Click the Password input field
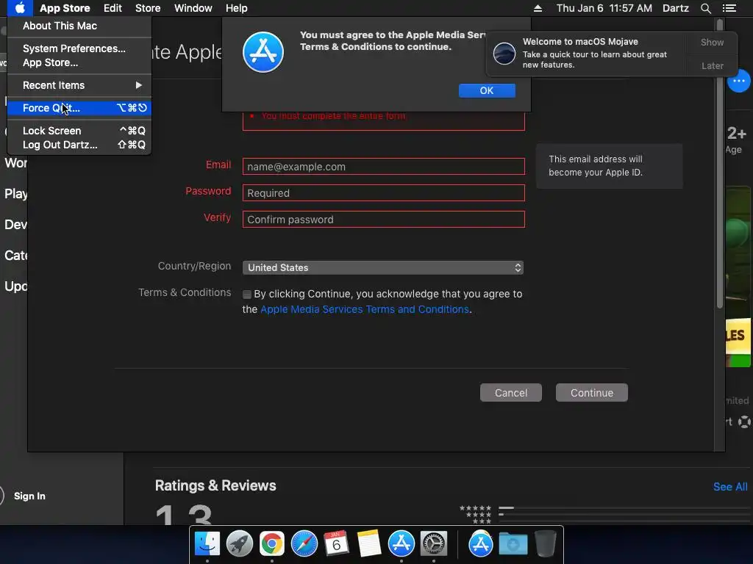Image resolution: width=753 pixels, height=564 pixels. [383, 193]
